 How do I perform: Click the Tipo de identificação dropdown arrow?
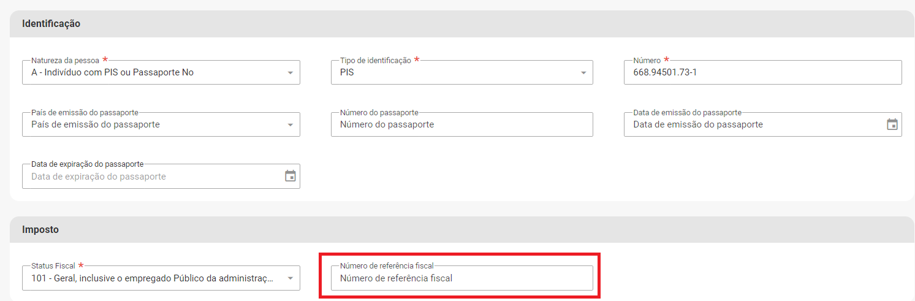coord(583,73)
